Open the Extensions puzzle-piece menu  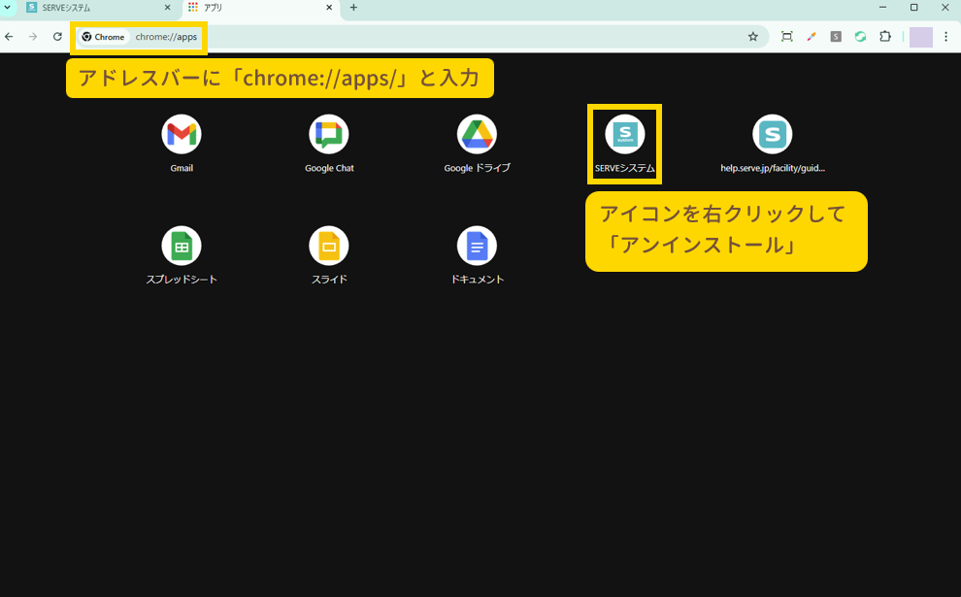(x=884, y=37)
